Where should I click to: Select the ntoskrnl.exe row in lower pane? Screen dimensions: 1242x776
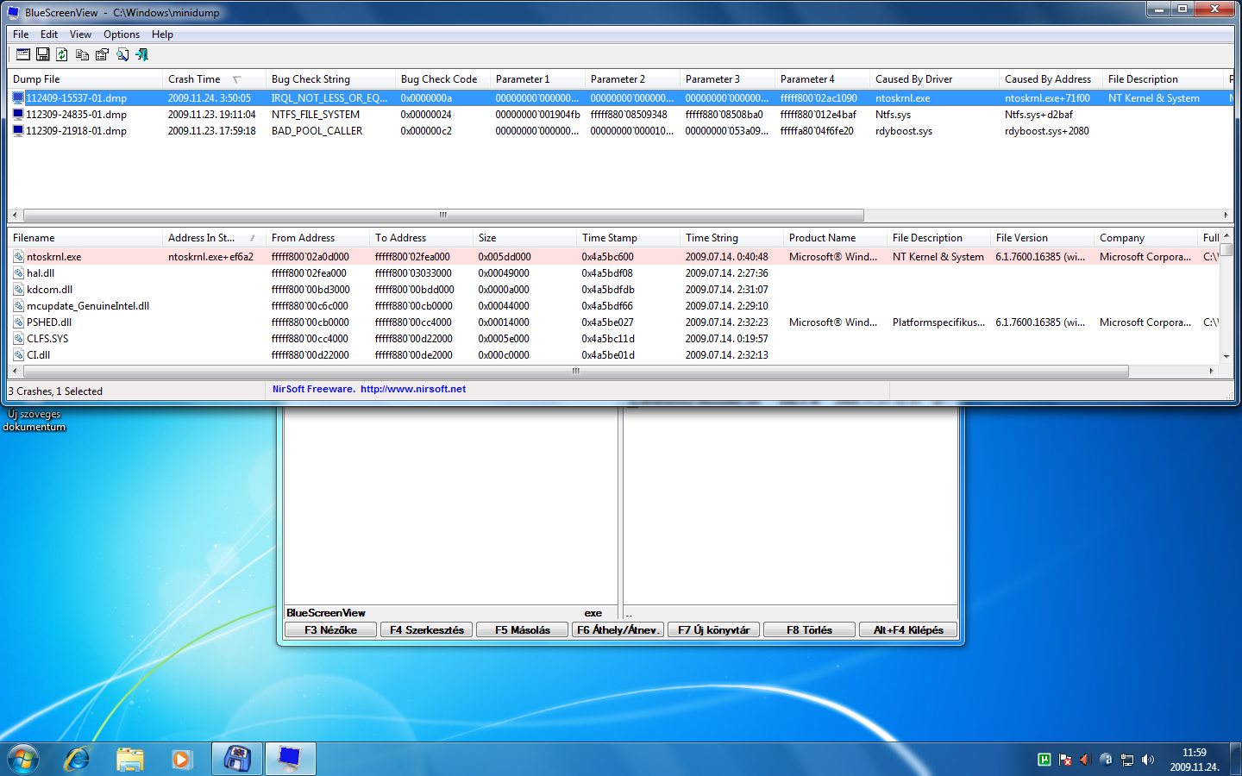coord(614,256)
